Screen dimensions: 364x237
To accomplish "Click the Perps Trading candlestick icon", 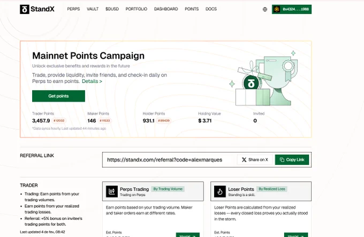I will click(112, 192).
